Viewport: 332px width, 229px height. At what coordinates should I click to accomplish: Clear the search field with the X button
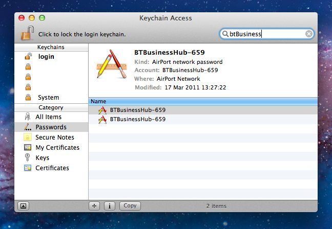click(309, 34)
